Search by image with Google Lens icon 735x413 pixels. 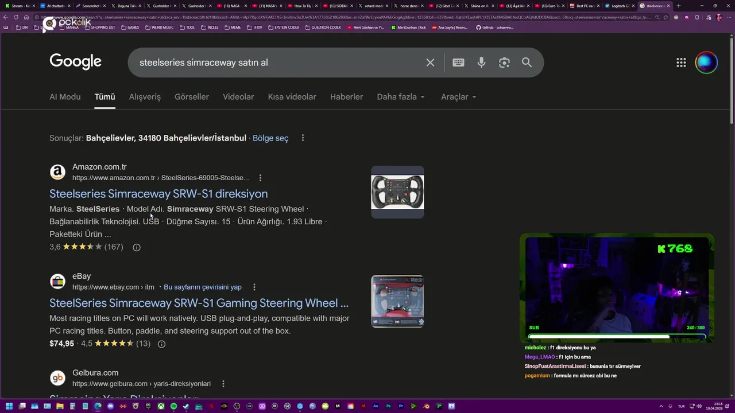point(504,63)
